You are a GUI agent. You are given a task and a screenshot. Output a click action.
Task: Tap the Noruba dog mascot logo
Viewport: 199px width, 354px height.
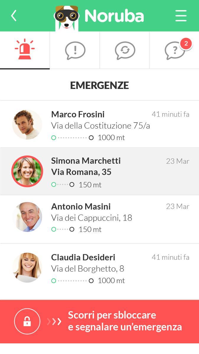click(x=67, y=17)
